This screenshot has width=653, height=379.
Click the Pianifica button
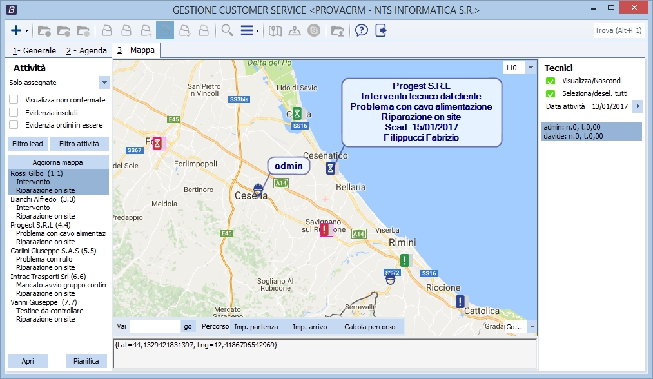86,361
